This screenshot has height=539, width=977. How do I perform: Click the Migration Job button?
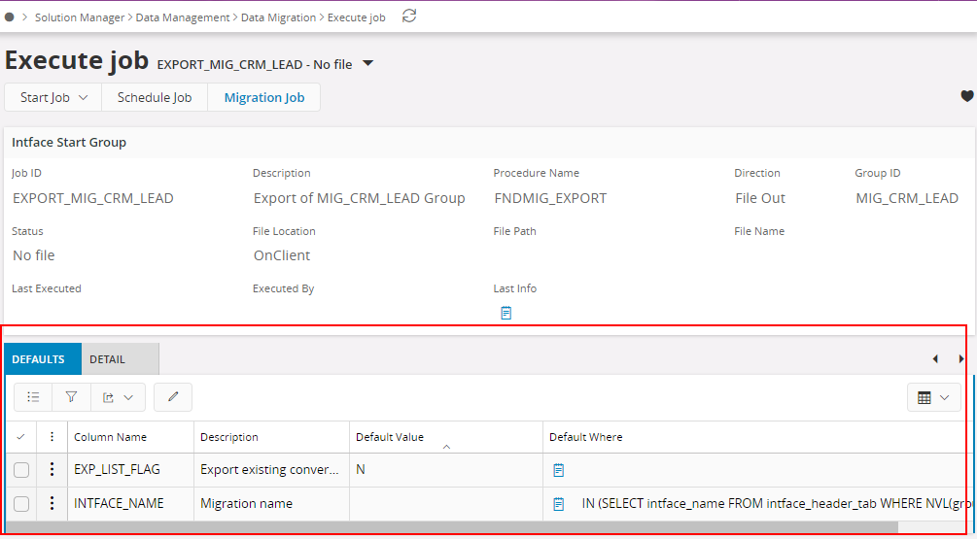[x=263, y=97]
